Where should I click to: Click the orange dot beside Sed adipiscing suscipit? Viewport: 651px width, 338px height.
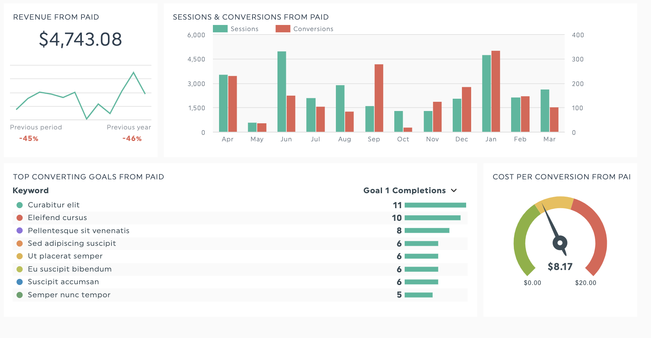[x=20, y=244]
